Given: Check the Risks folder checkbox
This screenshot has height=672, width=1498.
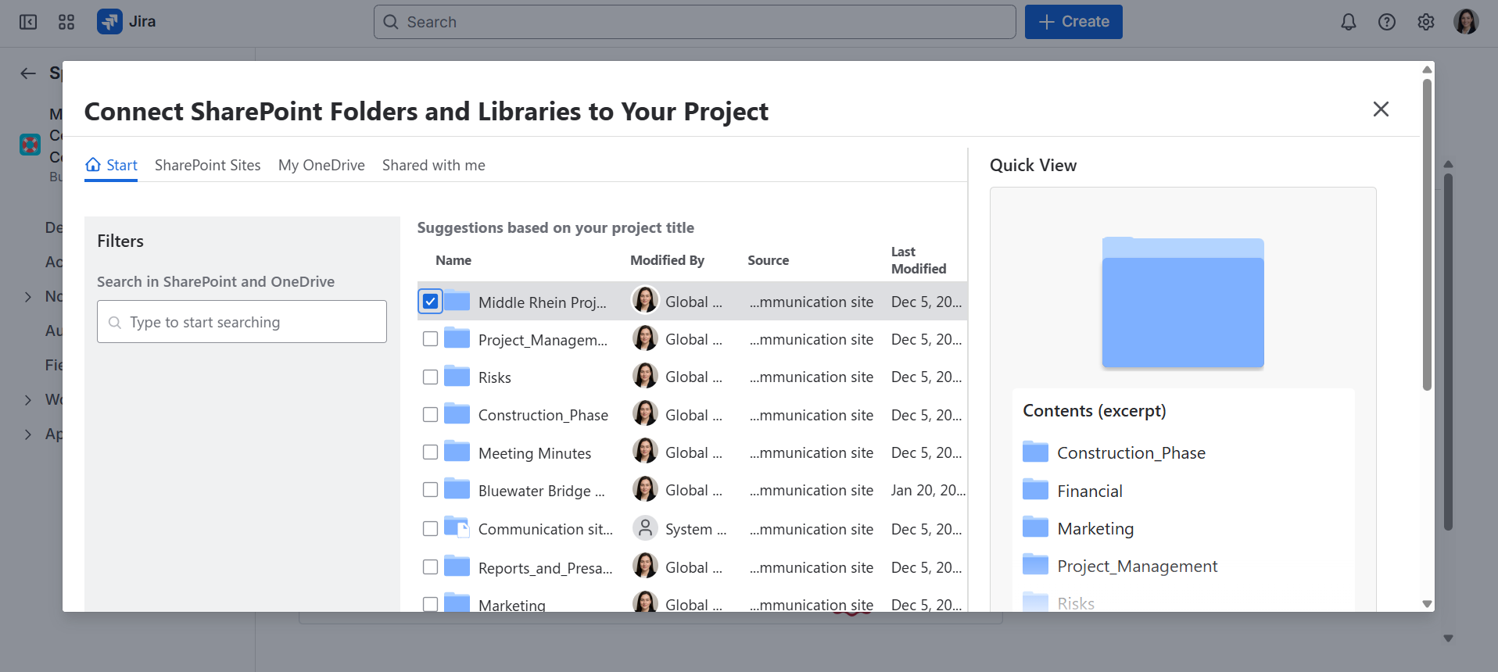Looking at the screenshot, I should coord(430,377).
